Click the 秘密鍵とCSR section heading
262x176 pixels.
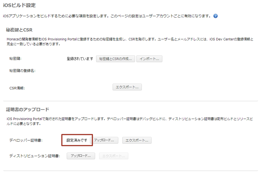click(x=19, y=30)
